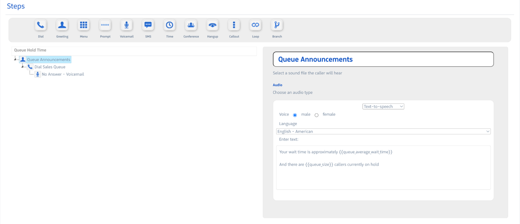Image resolution: width=520 pixels, height=224 pixels.
Task: Select the Callout step icon
Action: [x=234, y=25]
